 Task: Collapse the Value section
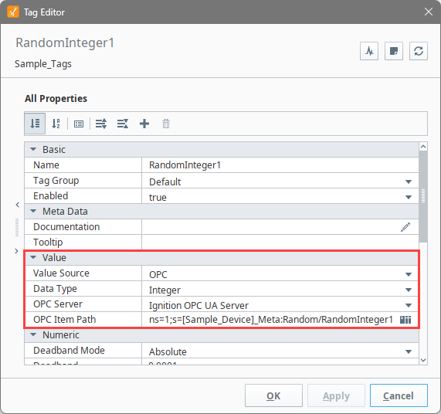[x=33, y=257]
